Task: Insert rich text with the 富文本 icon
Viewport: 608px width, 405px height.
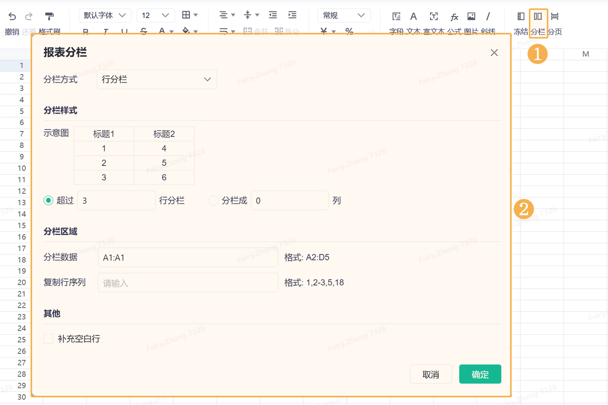Action: pyautogui.click(x=434, y=16)
